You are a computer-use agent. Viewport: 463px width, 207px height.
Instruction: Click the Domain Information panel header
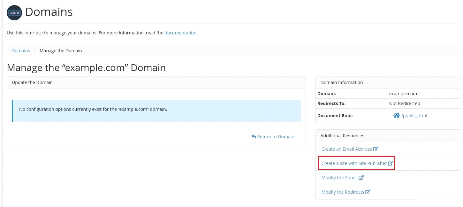(x=341, y=82)
